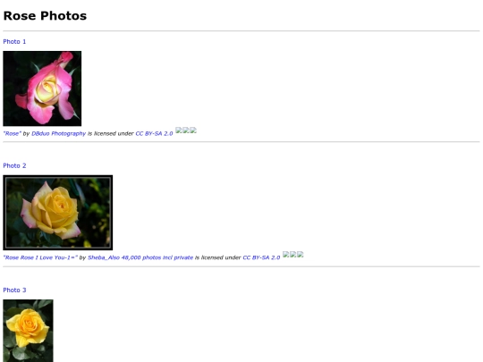Click the first license icon after Photo 1 caption
Screen dimensions: 483x362
click(179, 130)
